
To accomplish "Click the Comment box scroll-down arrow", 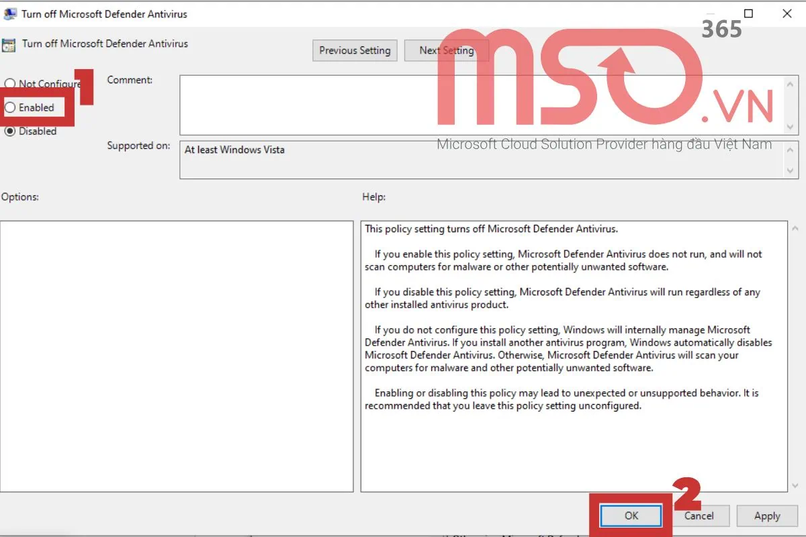I will coord(791,127).
